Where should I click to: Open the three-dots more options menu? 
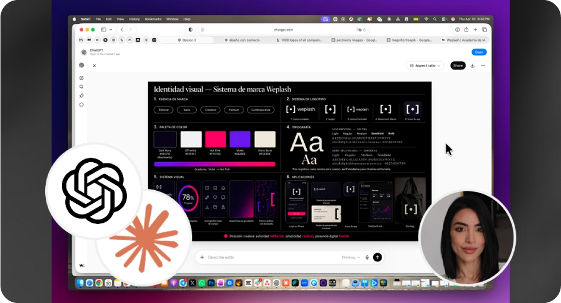click(x=483, y=65)
